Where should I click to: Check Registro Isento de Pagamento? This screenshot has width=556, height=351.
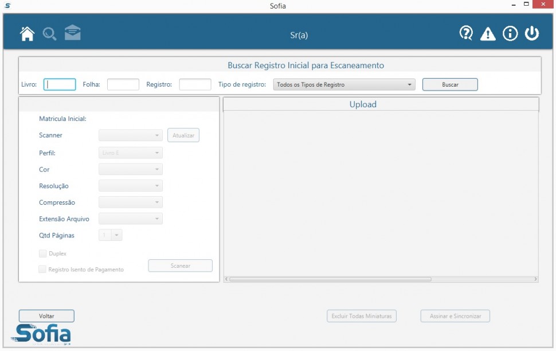pyautogui.click(x=43, y=270)
